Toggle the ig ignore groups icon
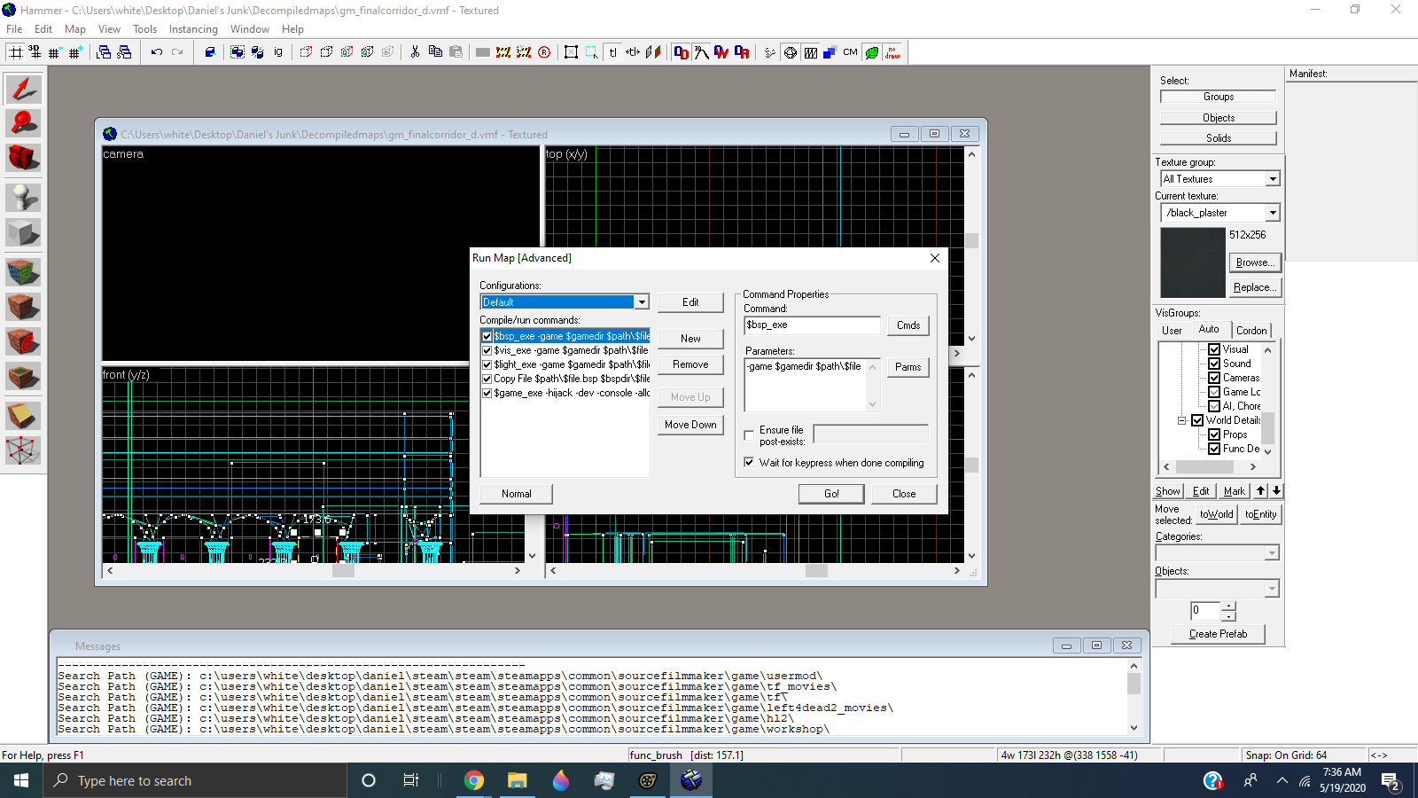The height and width of the screenshot is (798, 1418). click(278, 52)
